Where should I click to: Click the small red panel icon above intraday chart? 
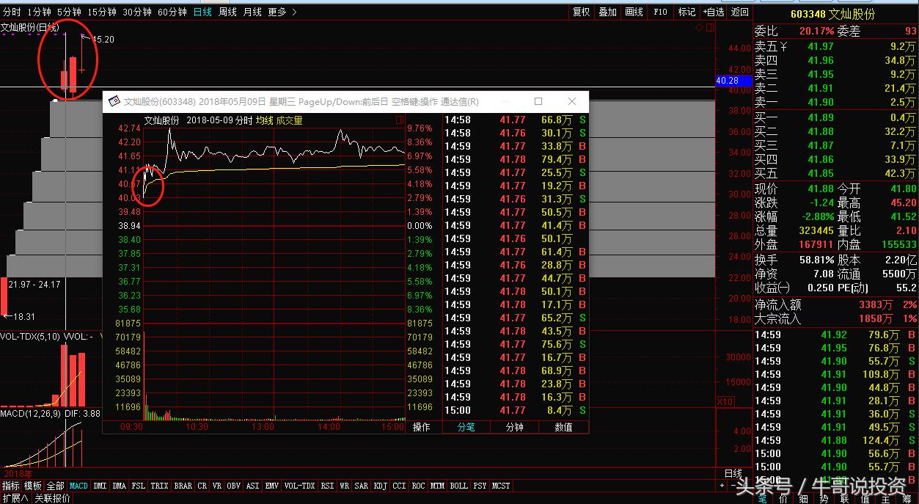(x=399, y=120)
